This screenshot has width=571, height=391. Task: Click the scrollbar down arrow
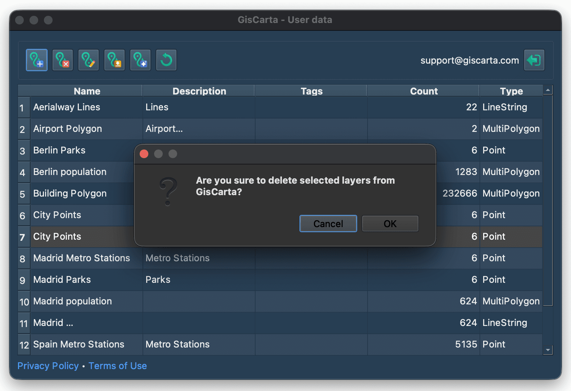[x=548, y=350]
